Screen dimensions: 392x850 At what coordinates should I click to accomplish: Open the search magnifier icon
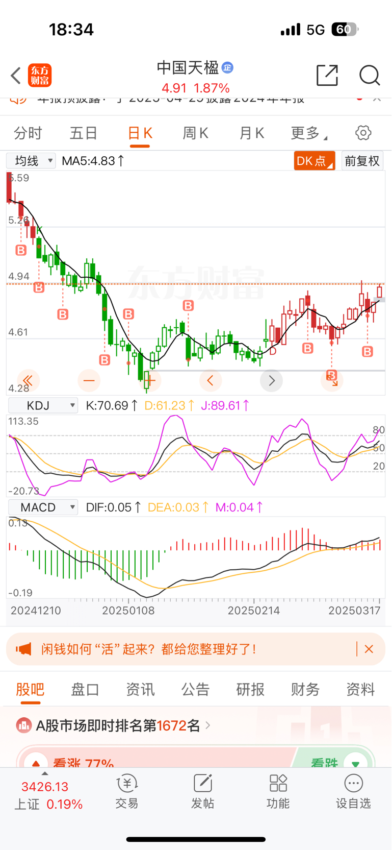point(370,75)
